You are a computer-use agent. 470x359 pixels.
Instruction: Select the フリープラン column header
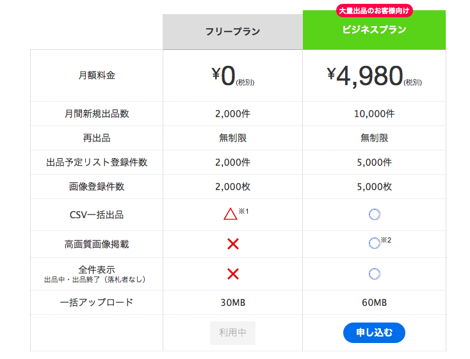click(x=232, y=31)
